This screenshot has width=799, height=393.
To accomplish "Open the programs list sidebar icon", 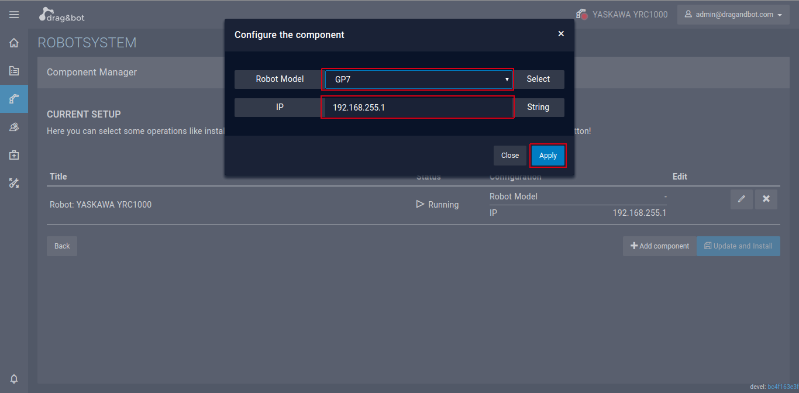I will pos(14,71).
